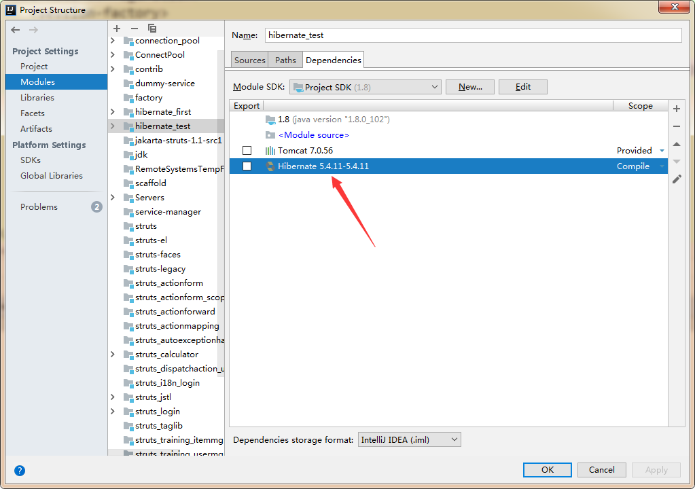Expand the contrib module
The image size is (695, 489).
pyautogui.click(x=113, y=69)
